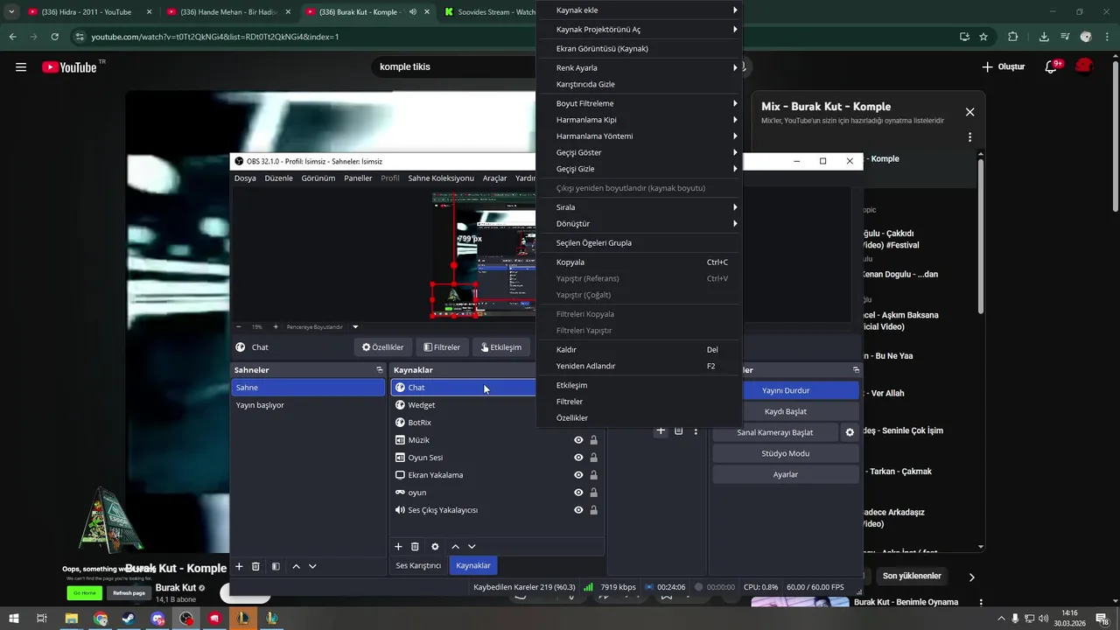Pop out the Kontroller dock panel icon
The width and height of the screenshot is (1120, 630).
[856, 370]
